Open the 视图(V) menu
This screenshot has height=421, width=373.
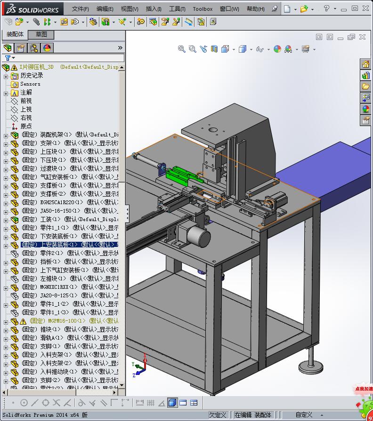point(130,9)
